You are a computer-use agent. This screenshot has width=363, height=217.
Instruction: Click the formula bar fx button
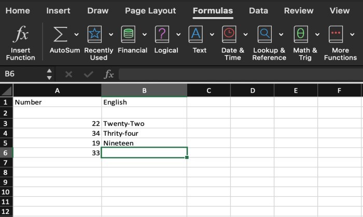tap(108, 75)
